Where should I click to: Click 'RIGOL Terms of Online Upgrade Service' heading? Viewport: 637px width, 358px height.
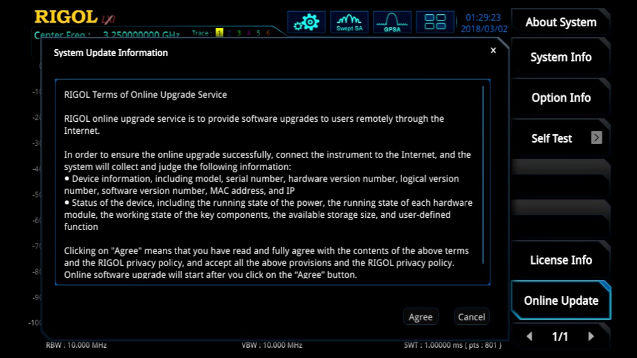pos(145,94)
